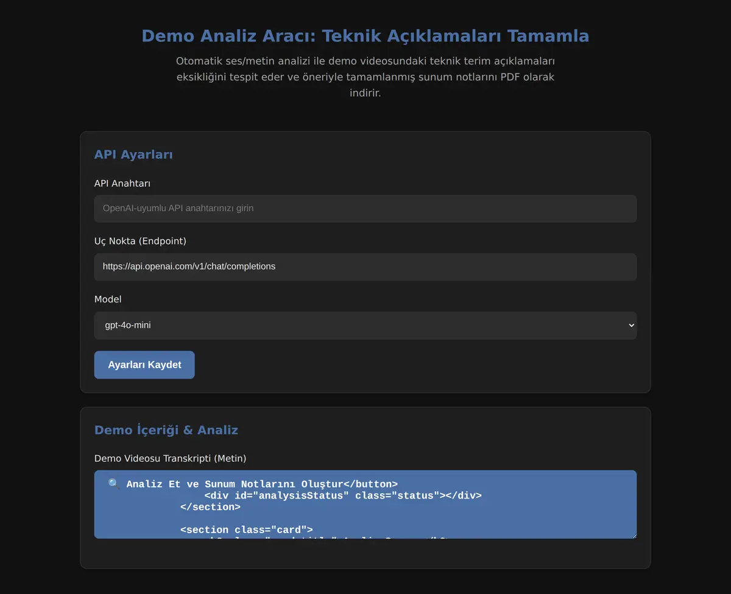Click the Ayarları Kaydet button
The image size is (731, 594).
click(x=144, y=365)
